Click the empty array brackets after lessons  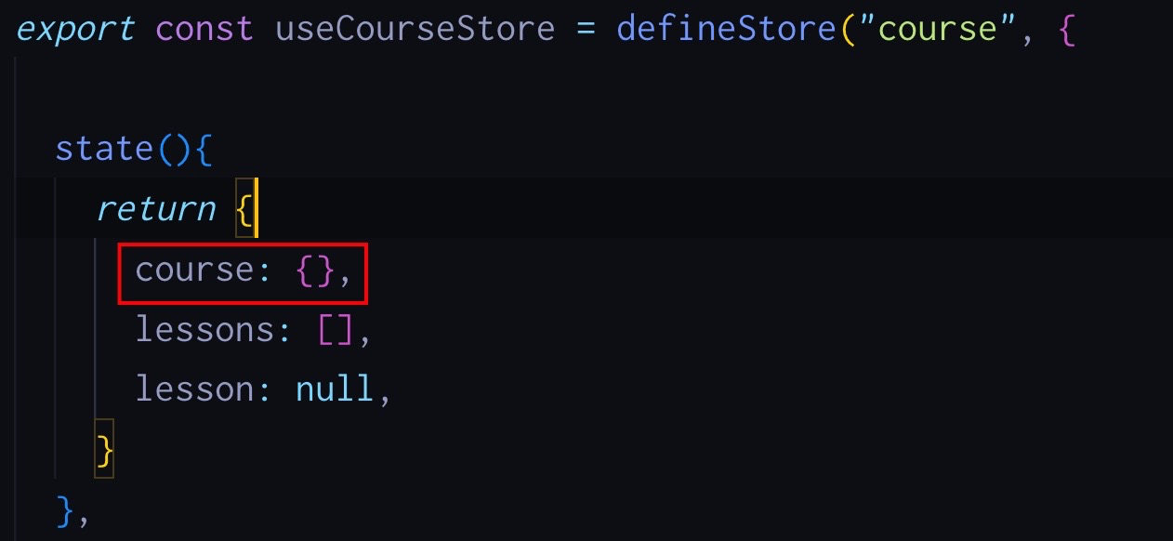point(335,330)
